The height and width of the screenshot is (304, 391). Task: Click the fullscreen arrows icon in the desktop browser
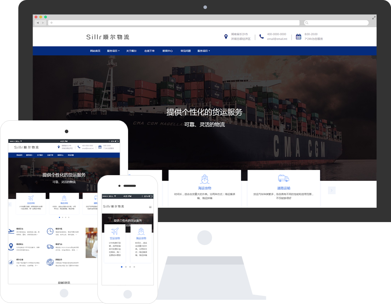[374, 18]
